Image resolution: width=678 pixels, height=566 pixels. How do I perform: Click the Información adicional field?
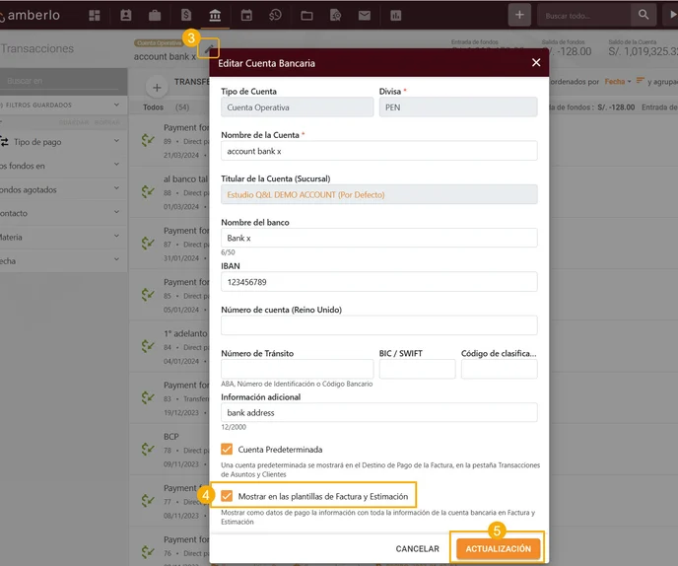click(x=379, y=413)
